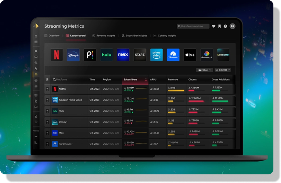Select the Max platform tile
Image resolution: width=281 pixels, height=183 pixels.
point(123,55)
